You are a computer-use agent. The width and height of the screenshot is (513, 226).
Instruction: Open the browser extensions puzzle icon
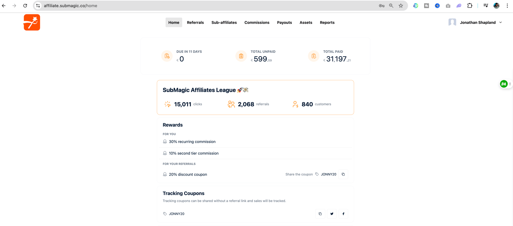[470, 6]
